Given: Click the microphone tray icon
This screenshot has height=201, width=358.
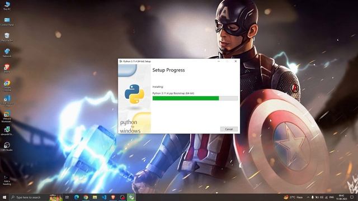Looking at the screenshot, I should (x=313, y=197).
